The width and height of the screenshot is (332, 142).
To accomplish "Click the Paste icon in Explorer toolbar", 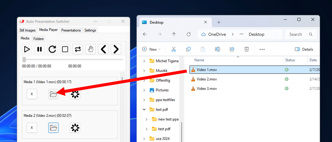I will [203, 49].
